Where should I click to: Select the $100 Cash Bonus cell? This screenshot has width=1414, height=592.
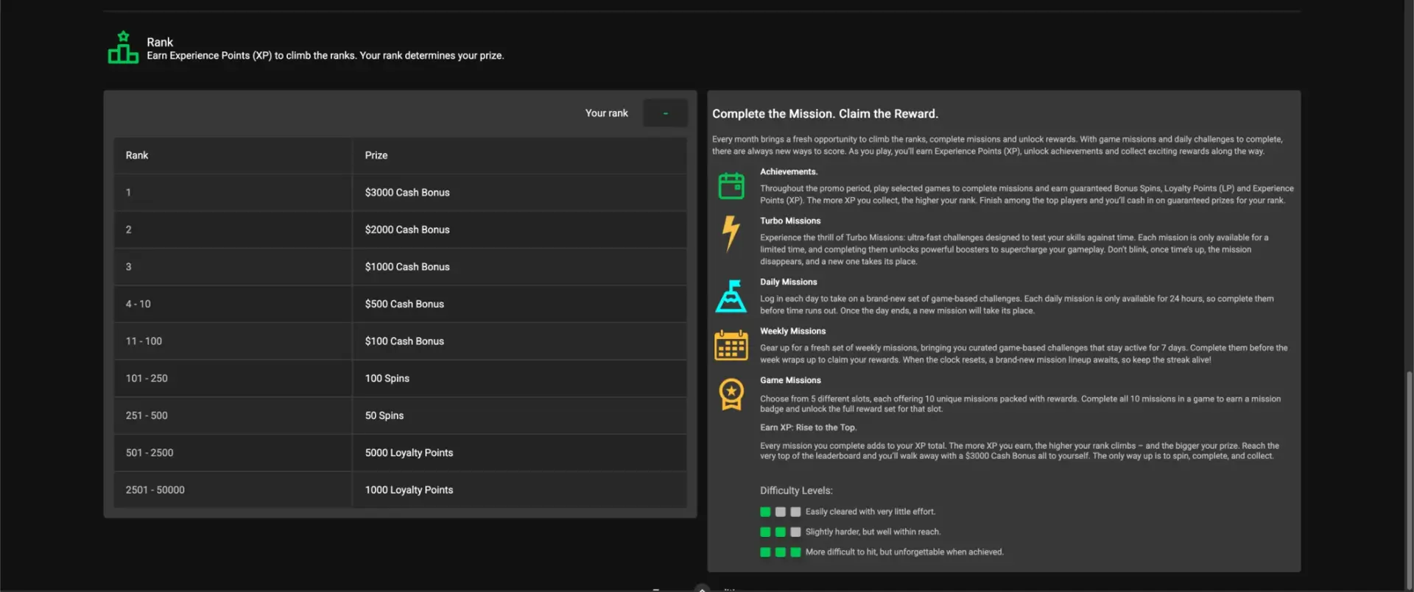point(519,341)
